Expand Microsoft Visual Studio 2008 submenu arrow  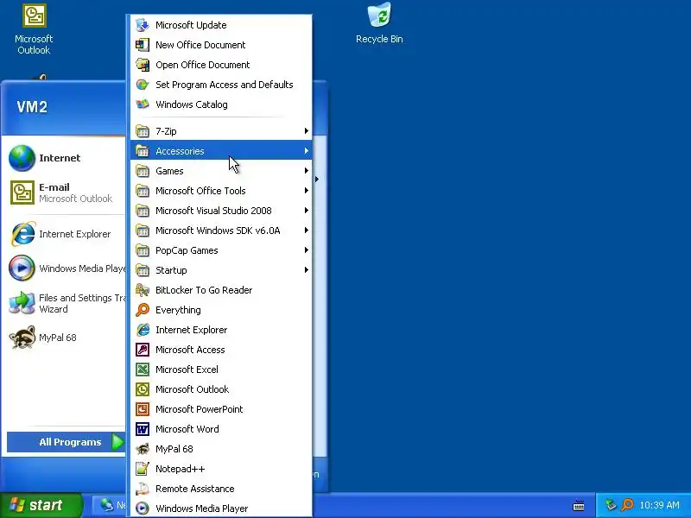tap(306, 210)
